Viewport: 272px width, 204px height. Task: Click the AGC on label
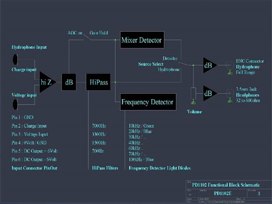coord(75,33)
